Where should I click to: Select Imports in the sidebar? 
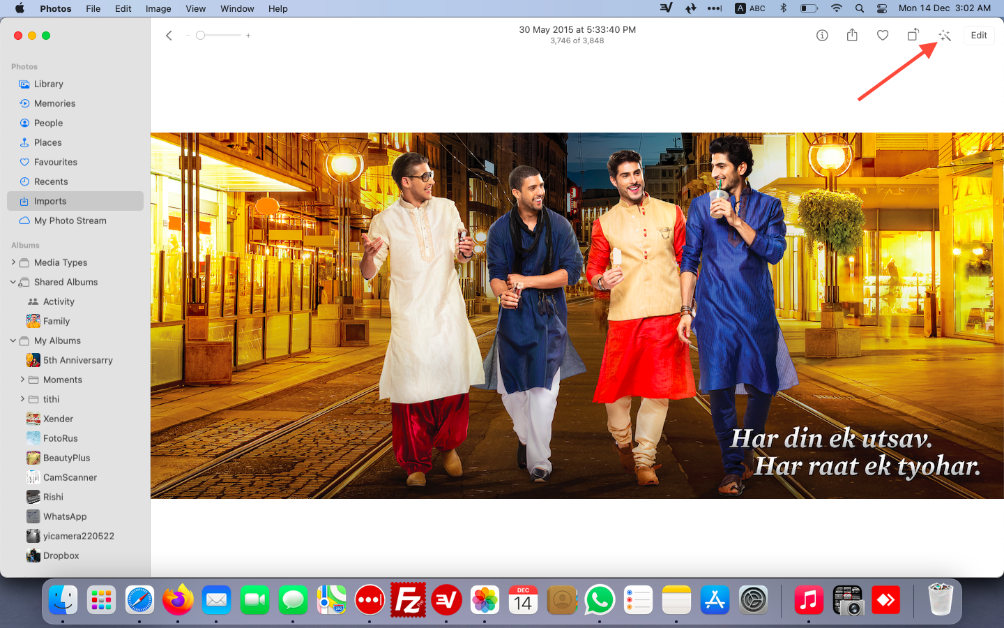tap(75, 201)
